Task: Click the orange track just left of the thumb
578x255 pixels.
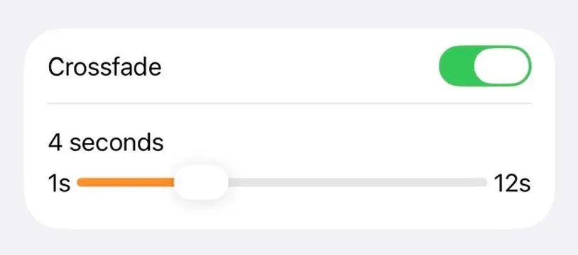Action: [164, 182]
